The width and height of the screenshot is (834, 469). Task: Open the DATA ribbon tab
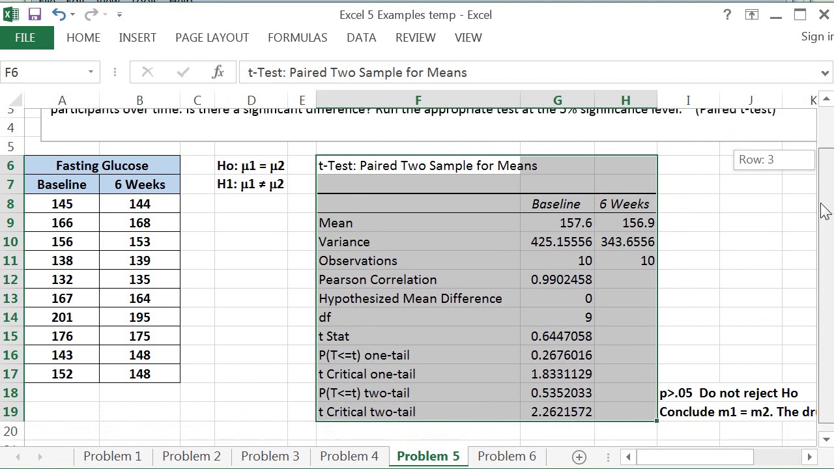[x=361, y=38]
